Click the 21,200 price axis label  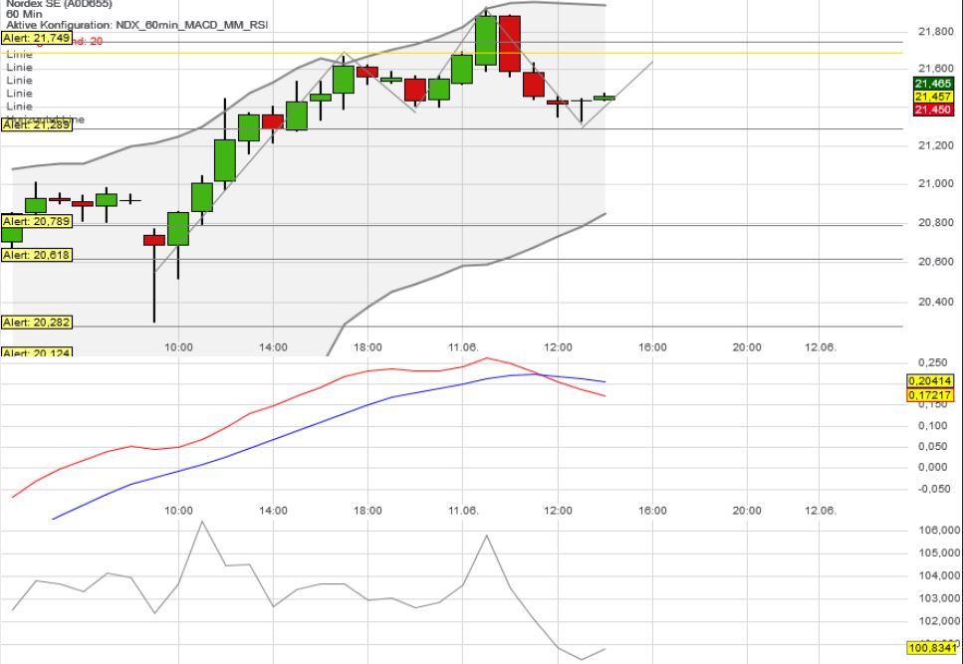tap(935, 145)
